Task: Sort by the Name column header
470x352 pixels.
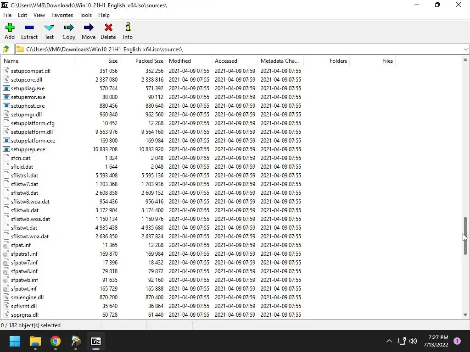Action: click(x=37, y=61)
